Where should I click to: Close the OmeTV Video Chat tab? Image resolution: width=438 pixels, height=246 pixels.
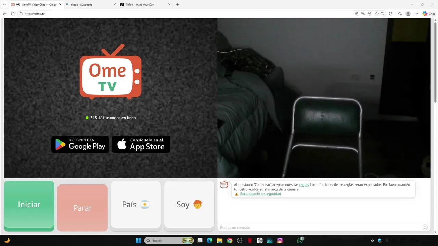60,5
